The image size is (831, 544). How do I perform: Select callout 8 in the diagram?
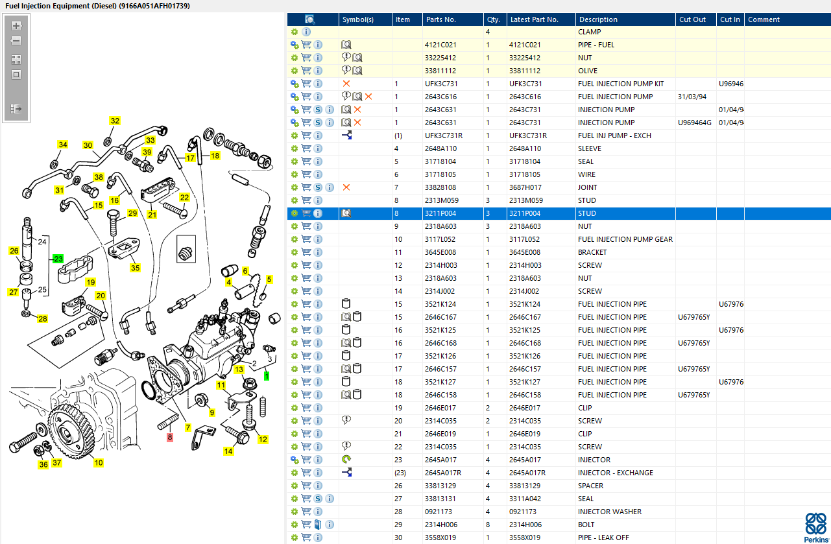[x=170, y=437]
